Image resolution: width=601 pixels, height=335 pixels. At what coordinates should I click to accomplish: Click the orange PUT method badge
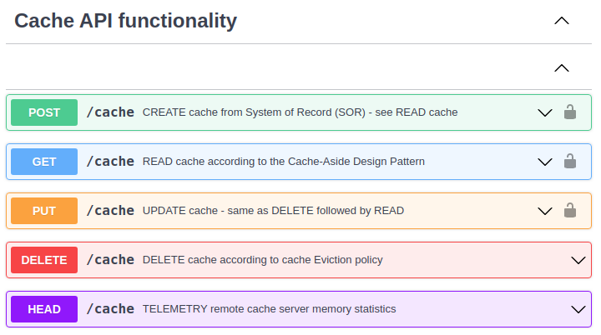pos(44,211)
